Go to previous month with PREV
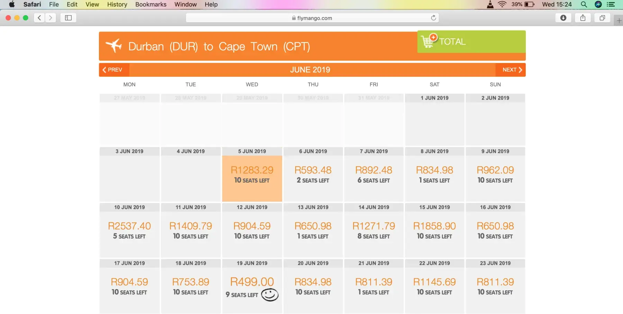623x314 pixels. [113, 70]
